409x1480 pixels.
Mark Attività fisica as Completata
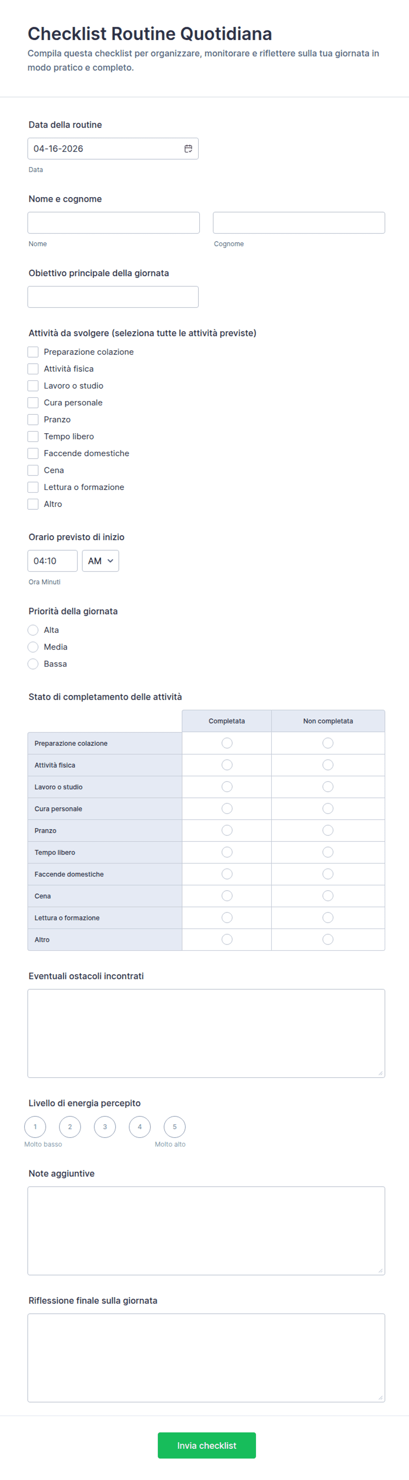tap(227, 765)
